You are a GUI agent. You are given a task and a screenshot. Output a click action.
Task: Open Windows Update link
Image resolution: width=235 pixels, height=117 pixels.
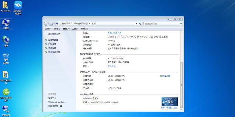pyautogui.click(x=56, y=102)
